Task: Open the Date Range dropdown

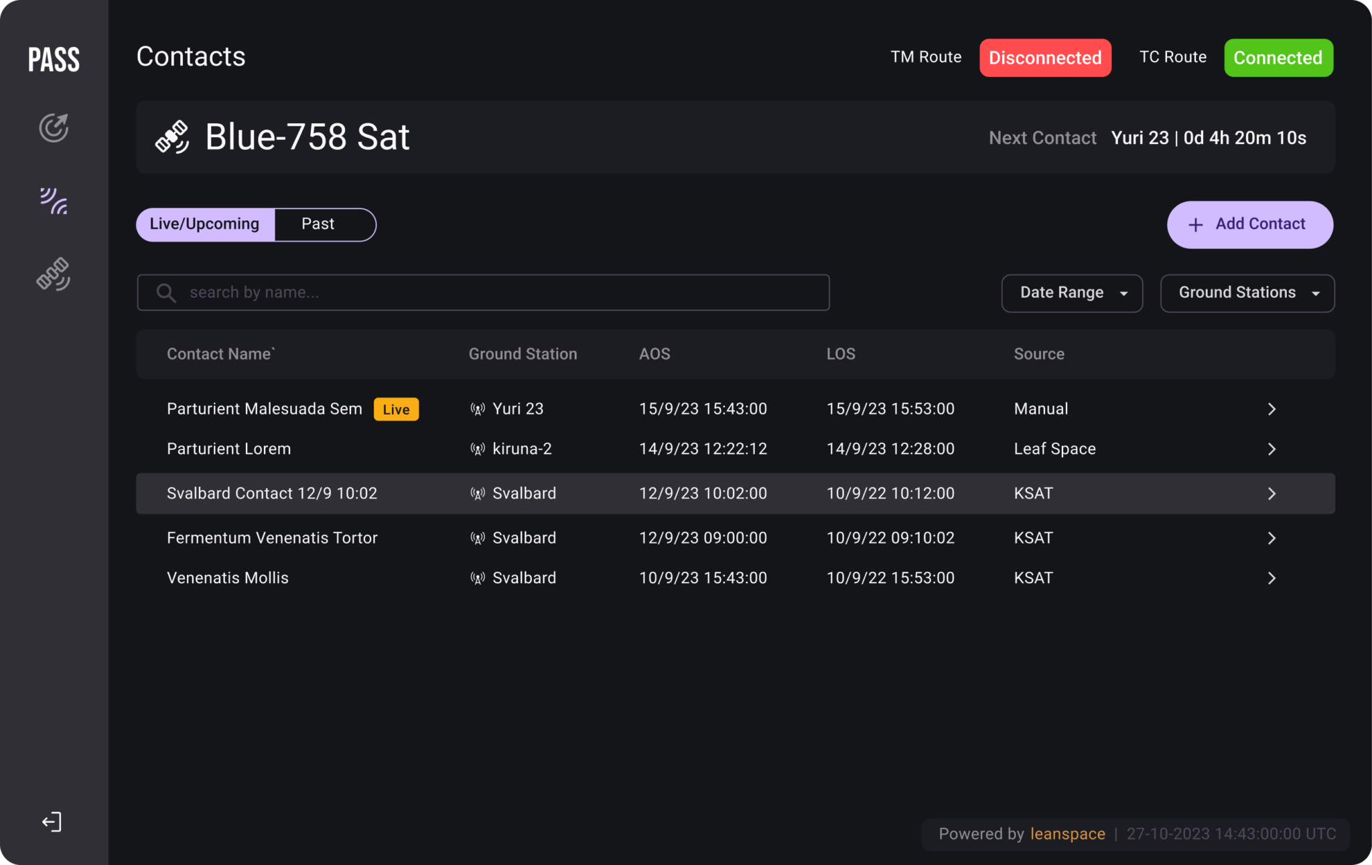Action: pos(1072,293)
